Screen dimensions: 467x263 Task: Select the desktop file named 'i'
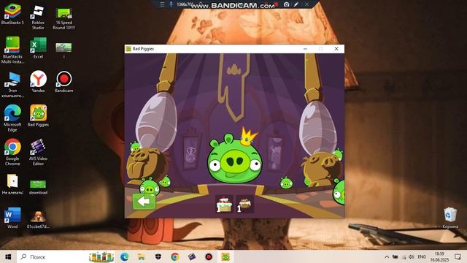63,50
